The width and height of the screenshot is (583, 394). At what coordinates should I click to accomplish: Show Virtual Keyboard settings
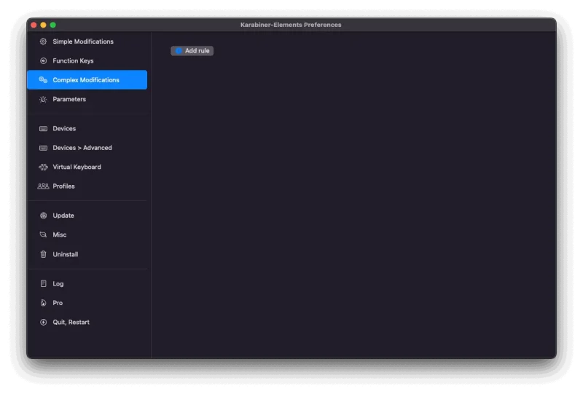click(87, 168)
